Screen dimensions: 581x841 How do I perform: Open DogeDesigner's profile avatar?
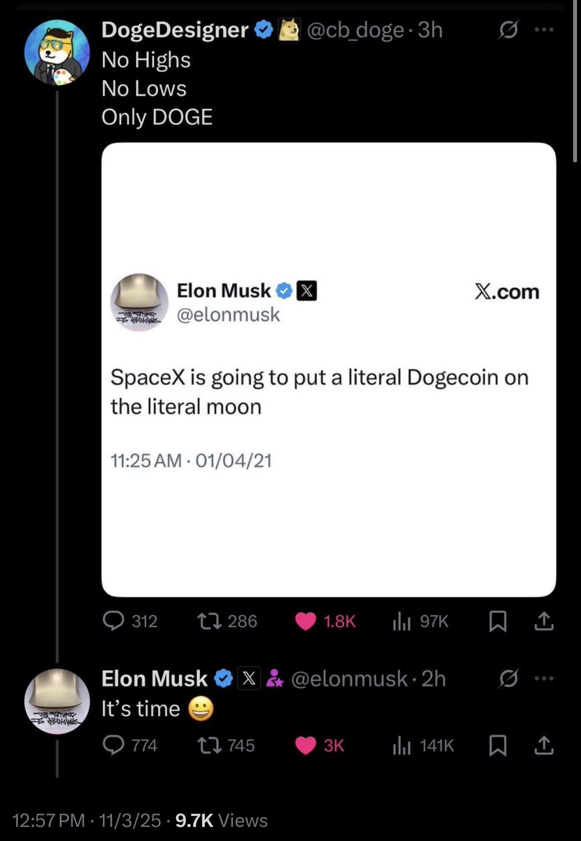[x=57, y=52]
